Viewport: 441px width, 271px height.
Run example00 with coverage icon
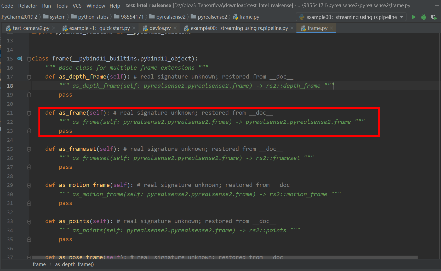click(x=434, y=17)
